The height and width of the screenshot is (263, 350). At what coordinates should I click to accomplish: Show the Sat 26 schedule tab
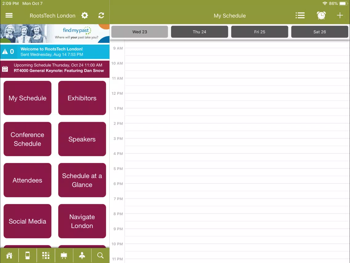click(319, 32)
